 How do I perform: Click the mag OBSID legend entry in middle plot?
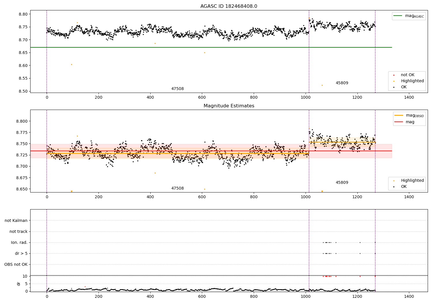[x=409, y=115]
